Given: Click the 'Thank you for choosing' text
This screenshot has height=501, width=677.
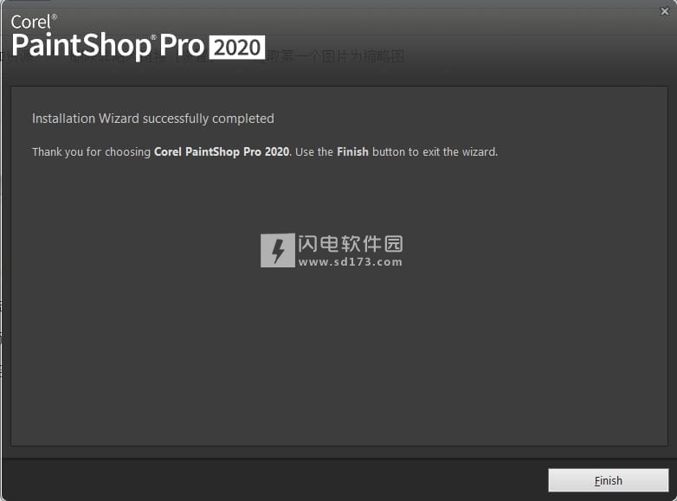Looking at the screenshot, I should tap(91, 152).
